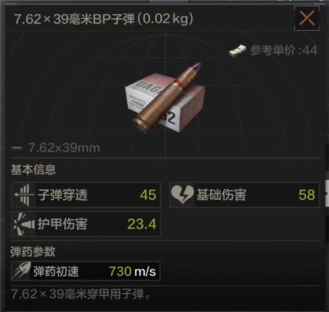Image resolution: width=329 pixels, height=312 pixels.
Task: Click the muzzle velocity bullet icon
Action: coord(21,270)
